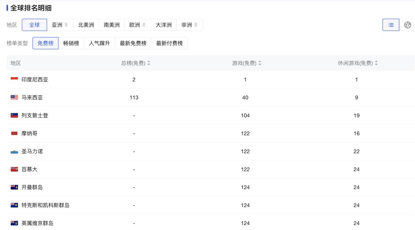Sort by 游戏(免费) column arrows
415x230 pixels.
click(x=260, y=63)
